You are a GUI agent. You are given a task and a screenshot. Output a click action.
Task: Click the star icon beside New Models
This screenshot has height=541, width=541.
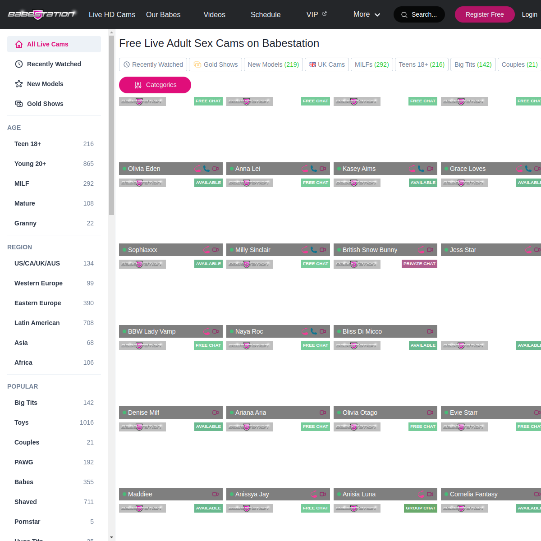(19, 84)
